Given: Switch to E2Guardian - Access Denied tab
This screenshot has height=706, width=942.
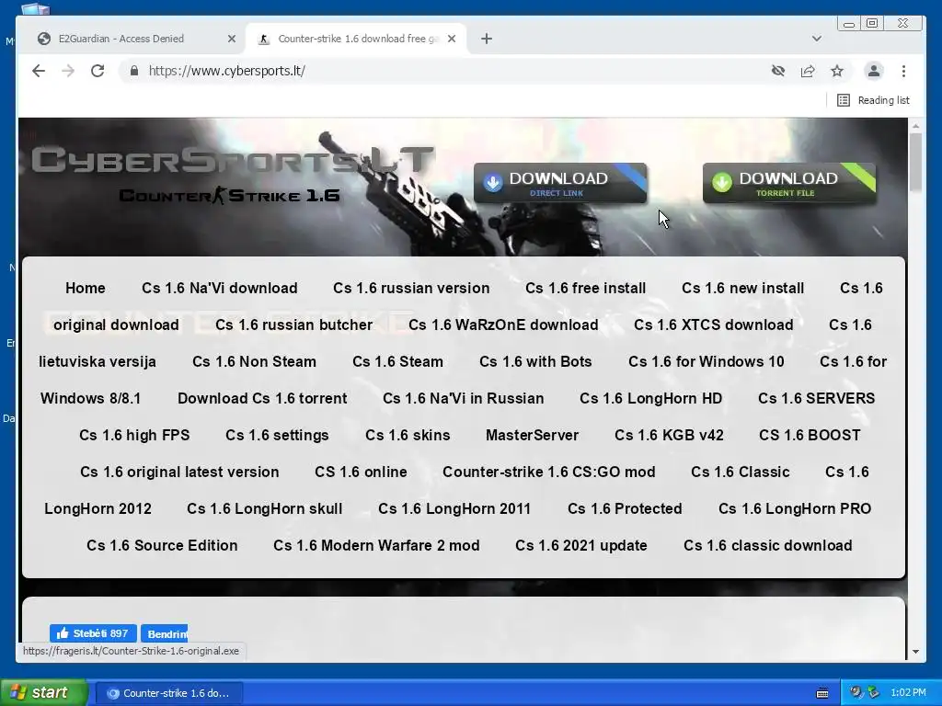Looking at the screenshot, I should point(121,39).
